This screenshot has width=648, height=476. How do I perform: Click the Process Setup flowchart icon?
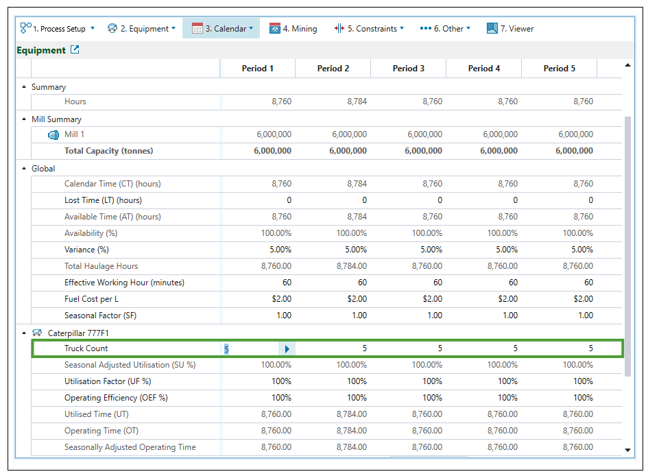coord(25,28)
